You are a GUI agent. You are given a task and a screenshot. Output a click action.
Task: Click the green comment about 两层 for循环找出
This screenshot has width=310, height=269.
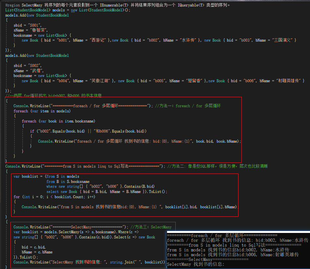(53, 96)
